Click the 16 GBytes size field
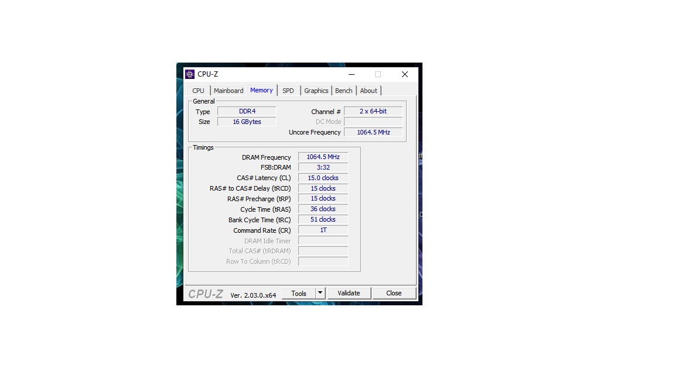This screenshot has width=675, height=379. (x=247, y=122)
